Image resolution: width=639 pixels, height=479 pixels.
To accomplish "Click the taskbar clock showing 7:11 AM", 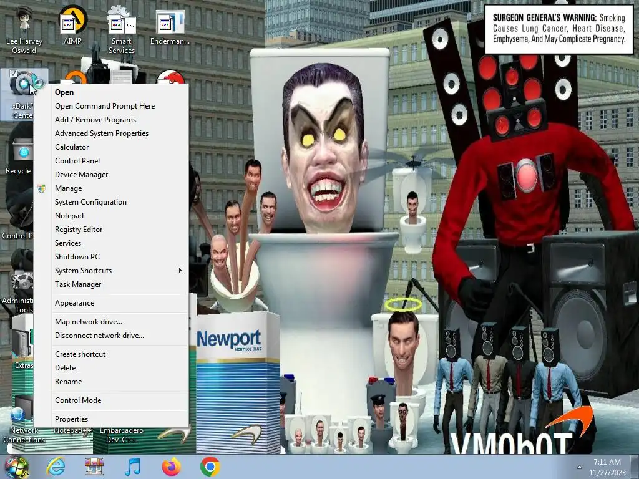I will pos(607,467).
